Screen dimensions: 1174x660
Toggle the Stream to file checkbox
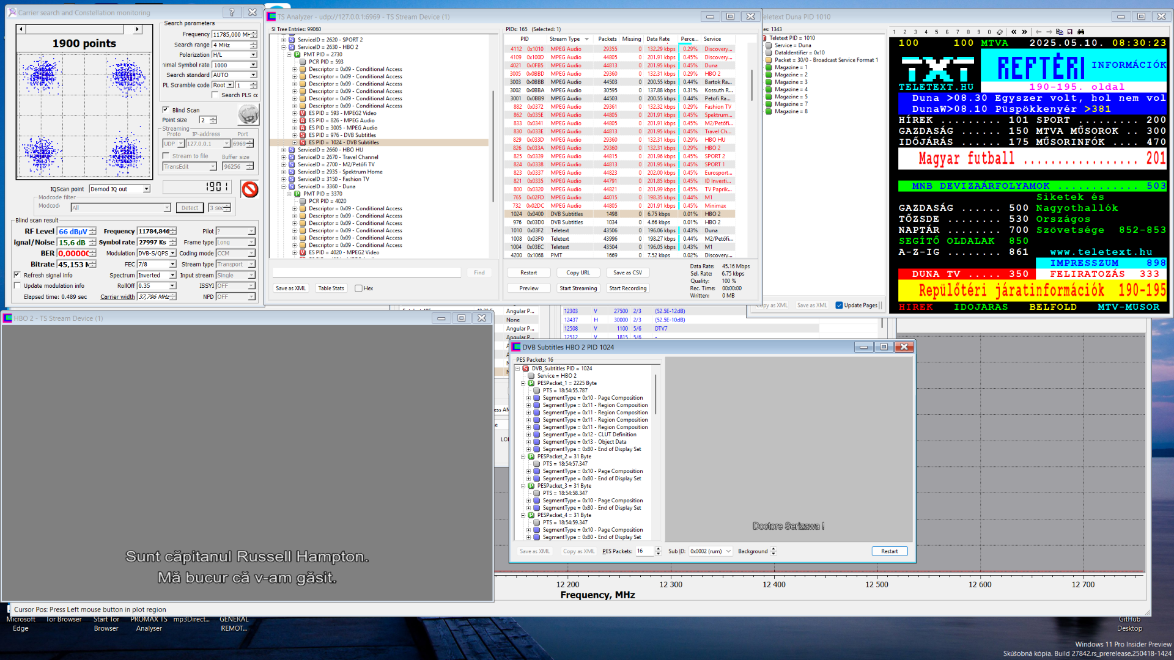pyautogui.click(x=166, y=156)
